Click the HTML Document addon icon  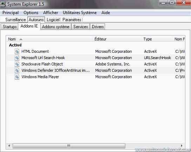pos(17,51)
